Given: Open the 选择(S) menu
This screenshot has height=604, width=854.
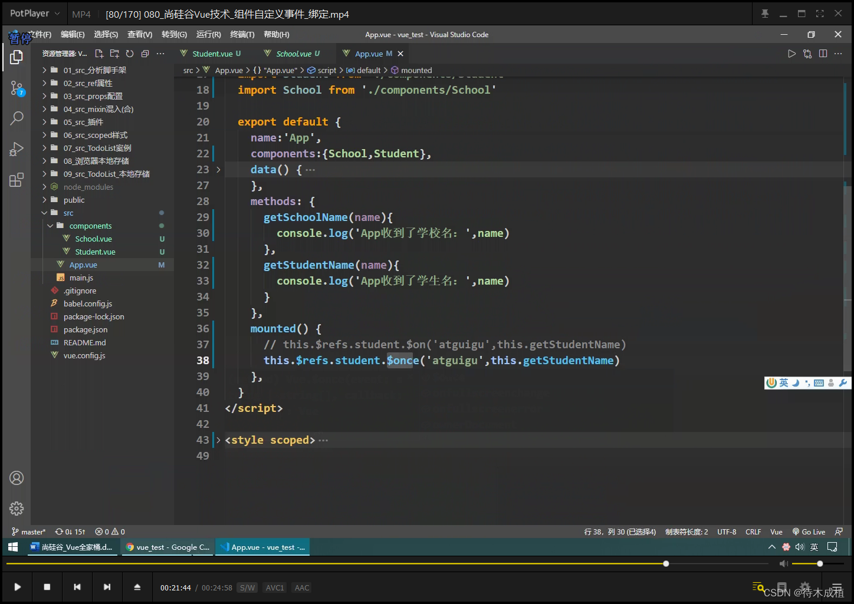Looking at the screenshot, I should pos(106,35).
